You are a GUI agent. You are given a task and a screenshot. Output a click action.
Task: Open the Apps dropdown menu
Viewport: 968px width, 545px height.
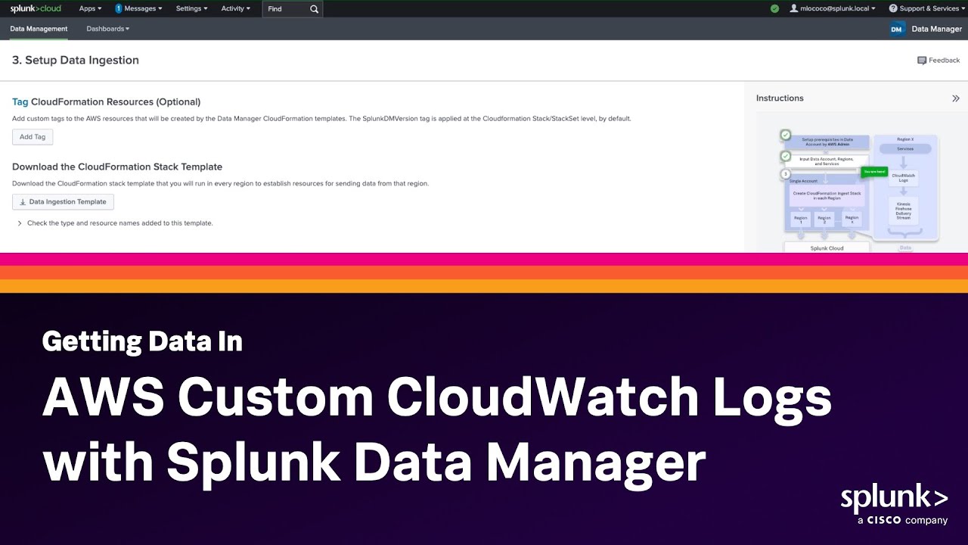pos(90,8)
